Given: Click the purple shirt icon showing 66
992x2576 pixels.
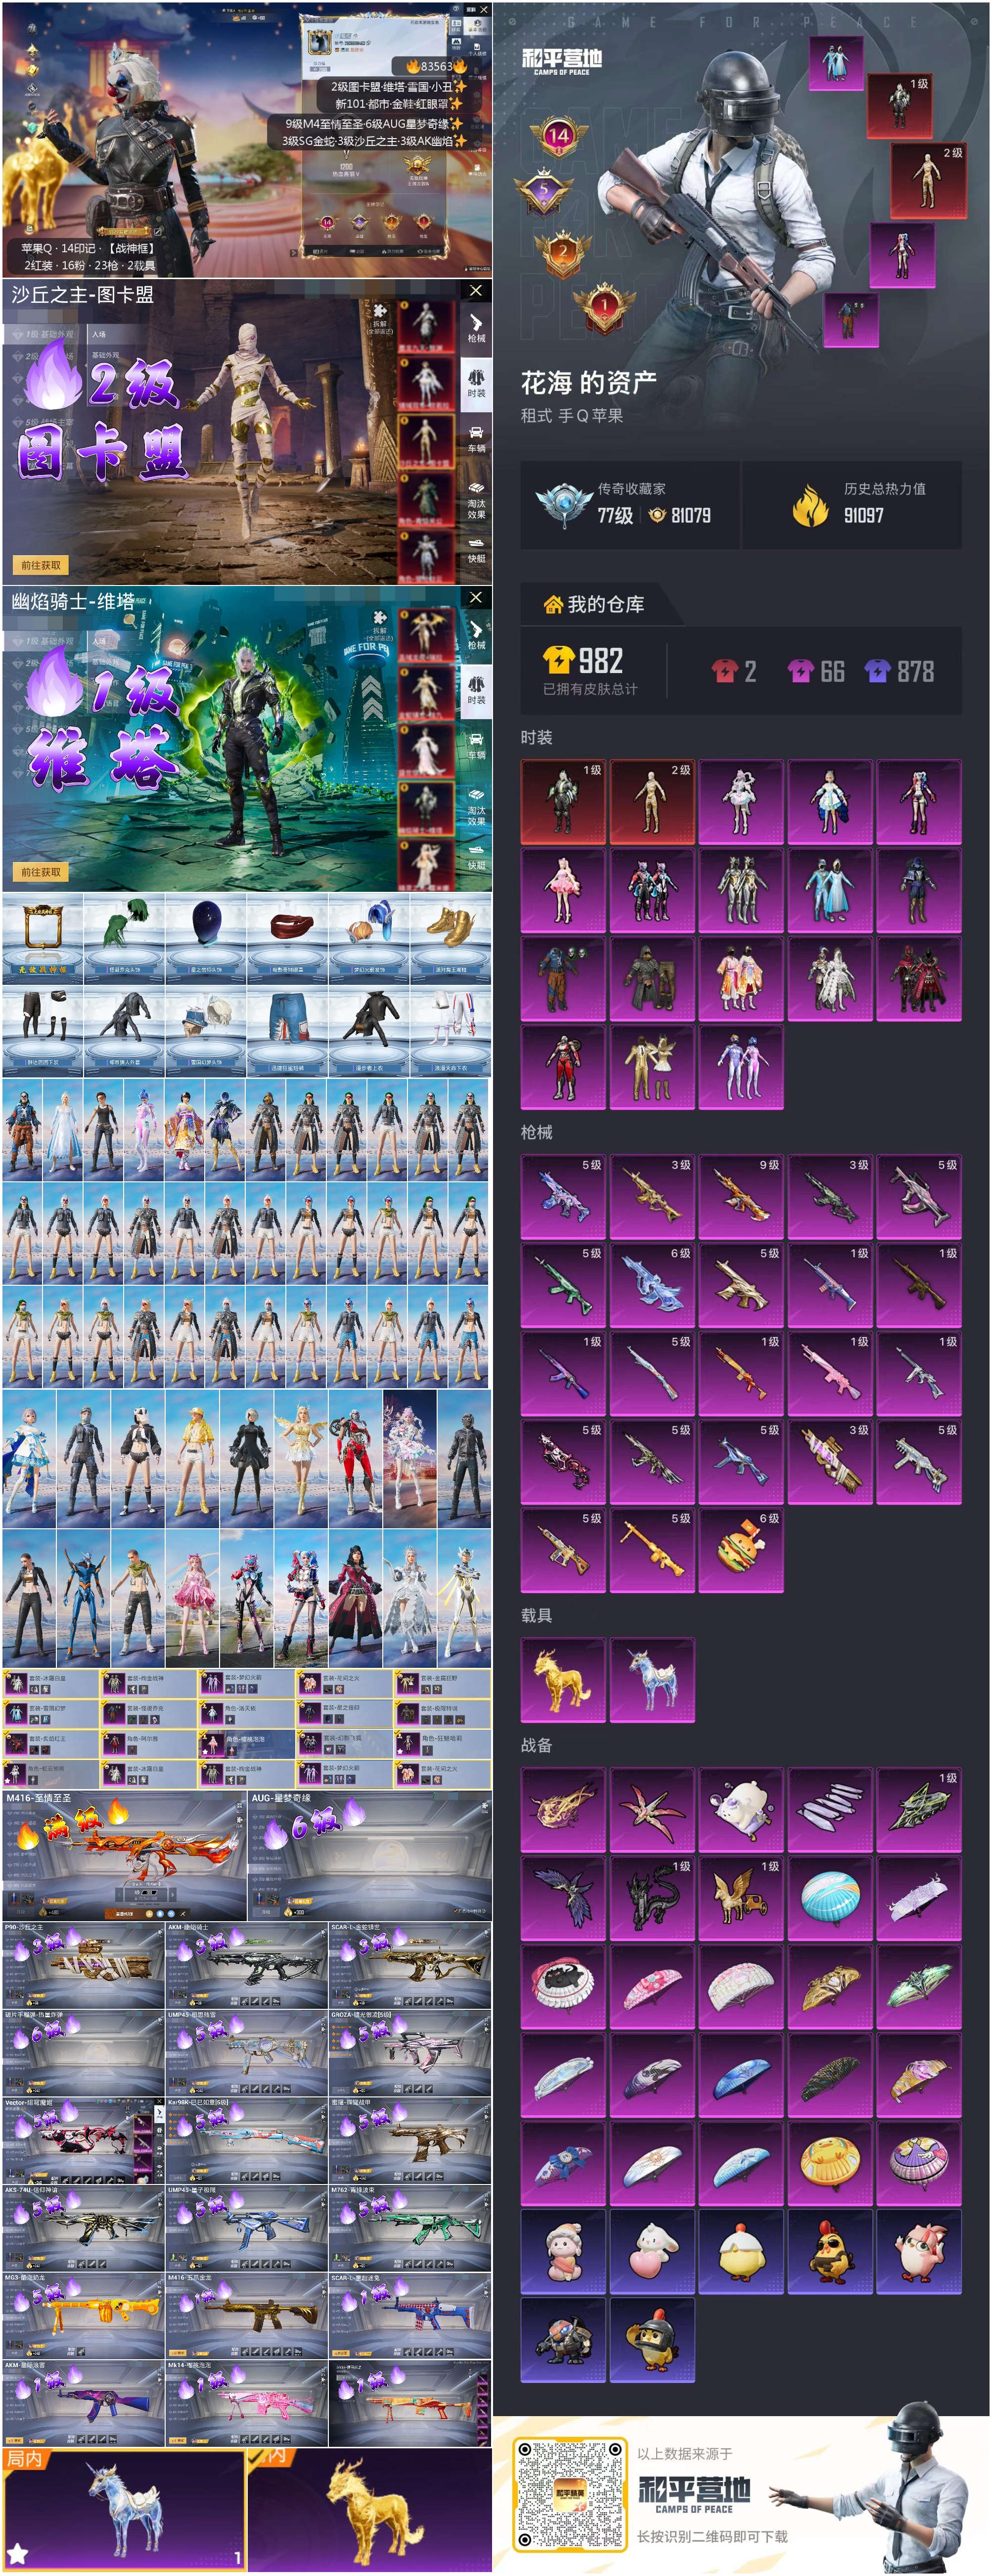Looking at the screenshot, I should point(801,671).
